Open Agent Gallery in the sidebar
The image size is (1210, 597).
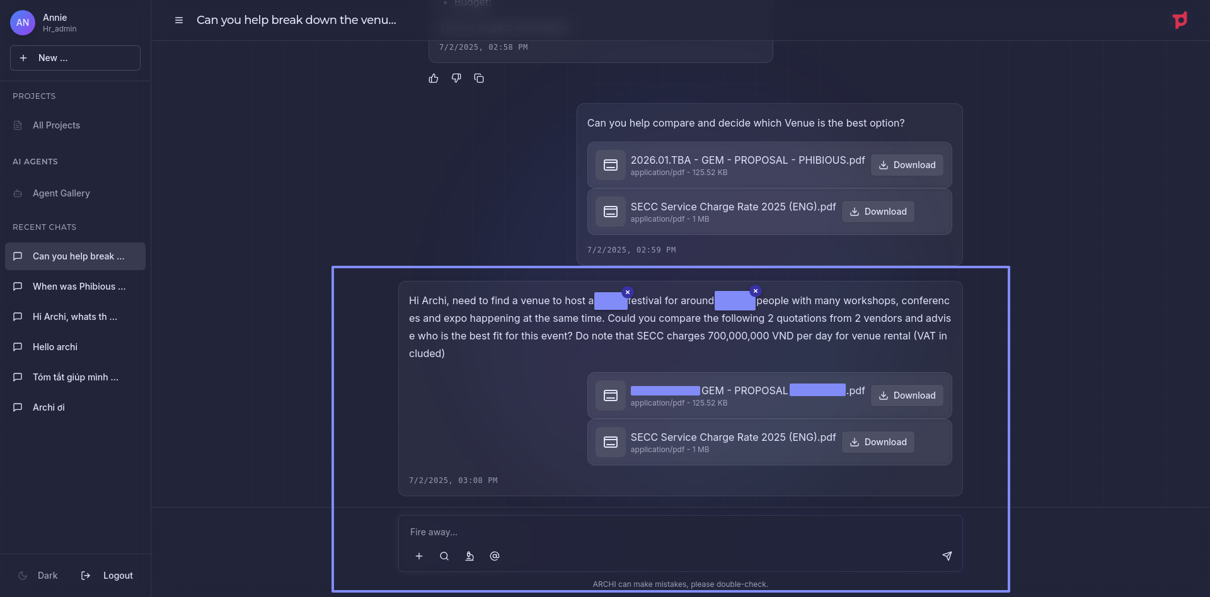point(61,193)
